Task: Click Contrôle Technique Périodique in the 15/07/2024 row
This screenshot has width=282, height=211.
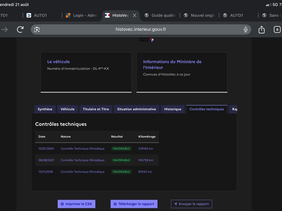Action: pos(82,148)
